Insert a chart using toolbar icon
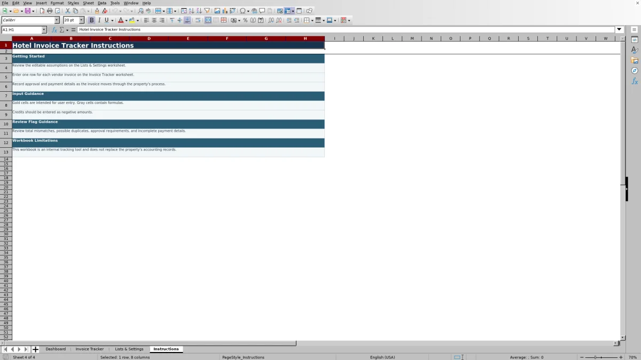The image size is (641, 360). 224,11
